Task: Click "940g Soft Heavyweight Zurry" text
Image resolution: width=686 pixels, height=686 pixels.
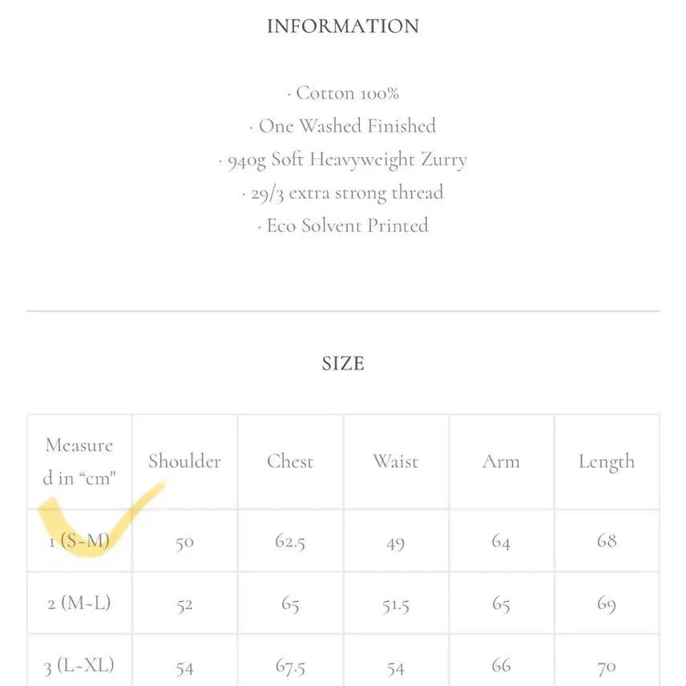Action: click(343, 159)
